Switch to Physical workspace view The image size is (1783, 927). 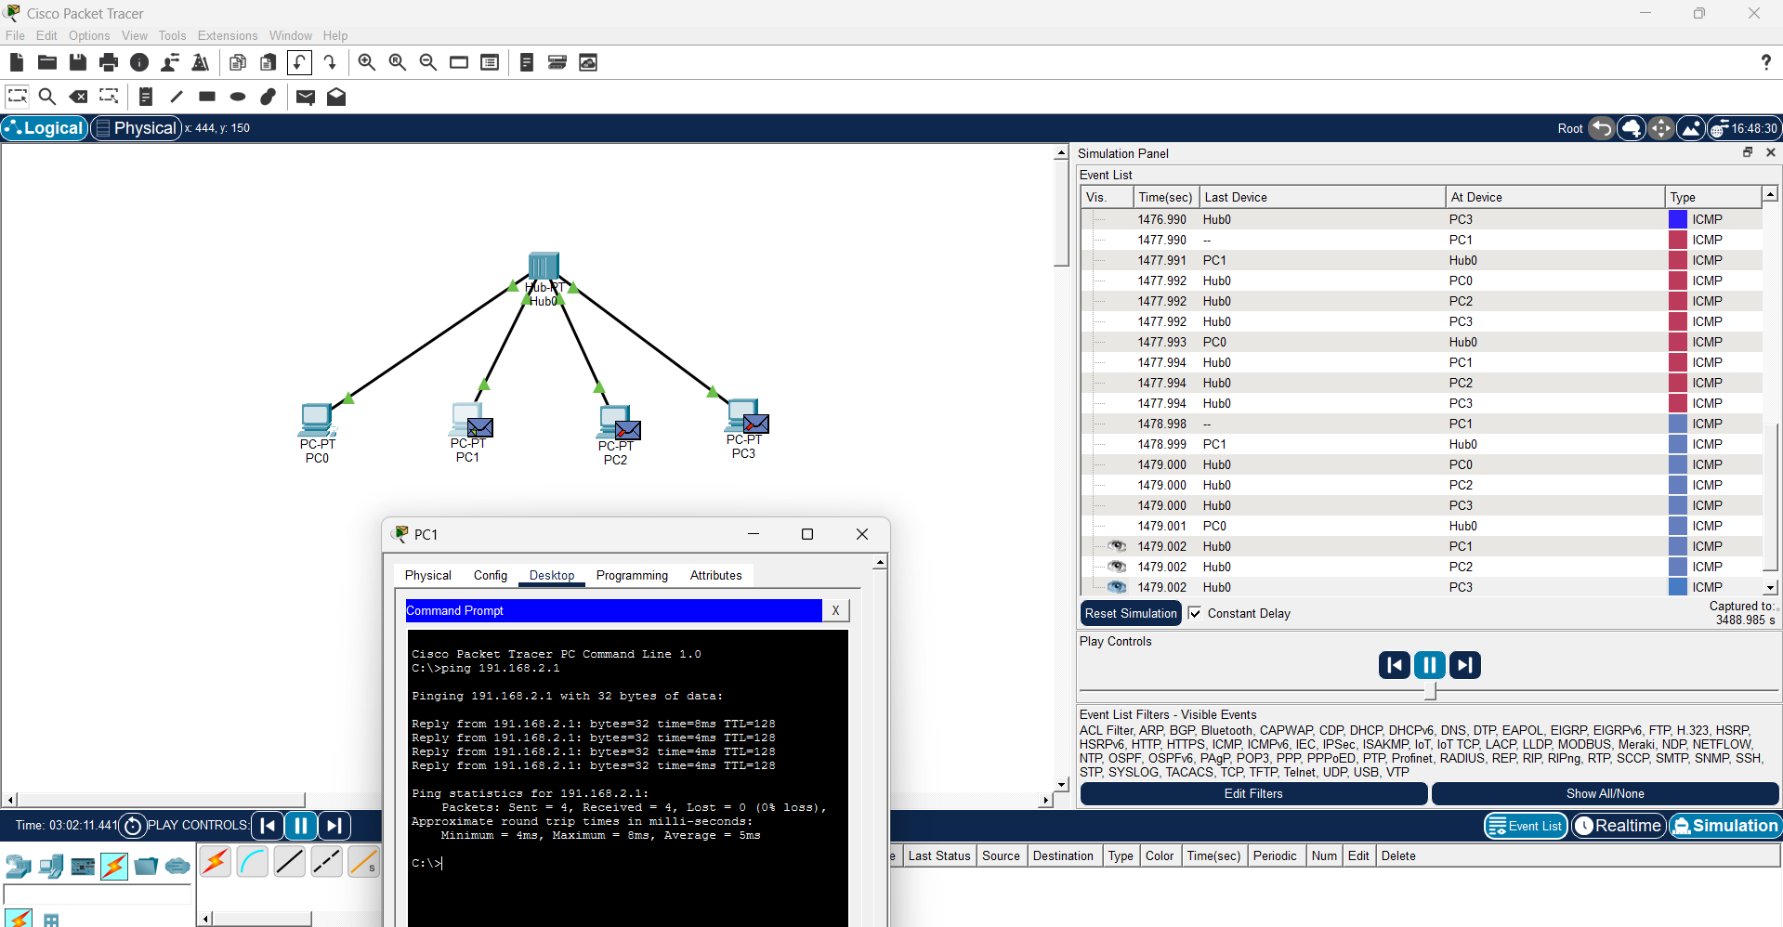point(136,128)
